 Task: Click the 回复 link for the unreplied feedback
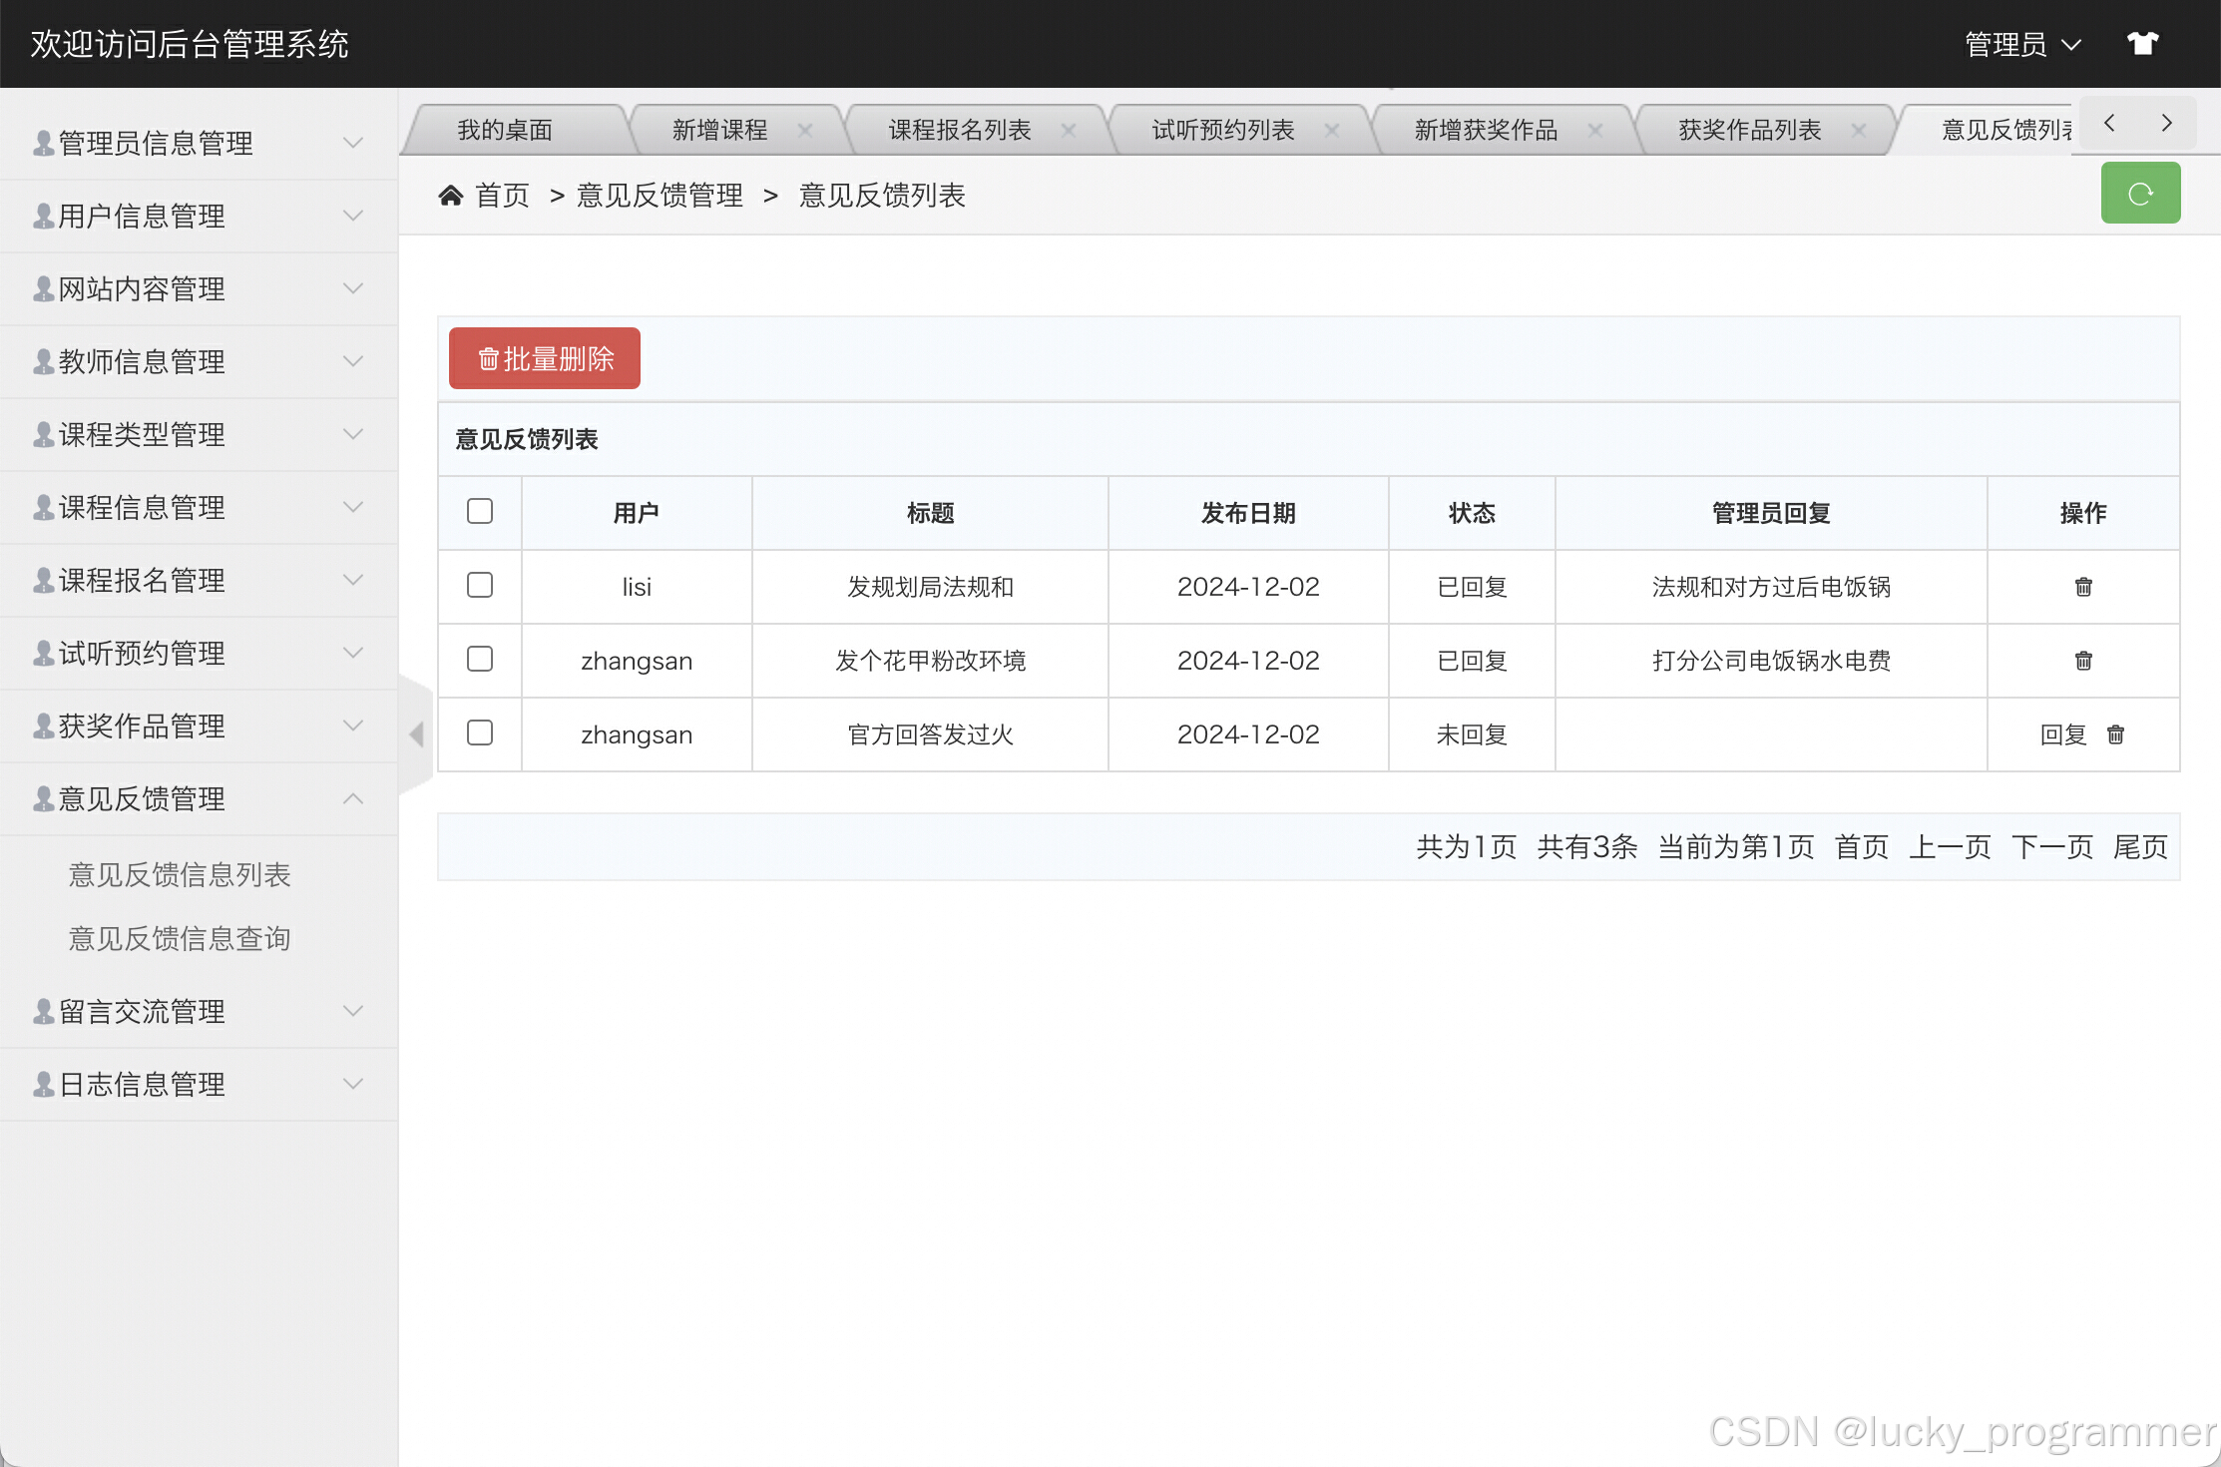pyautogui.click(x=2062, y=734)
